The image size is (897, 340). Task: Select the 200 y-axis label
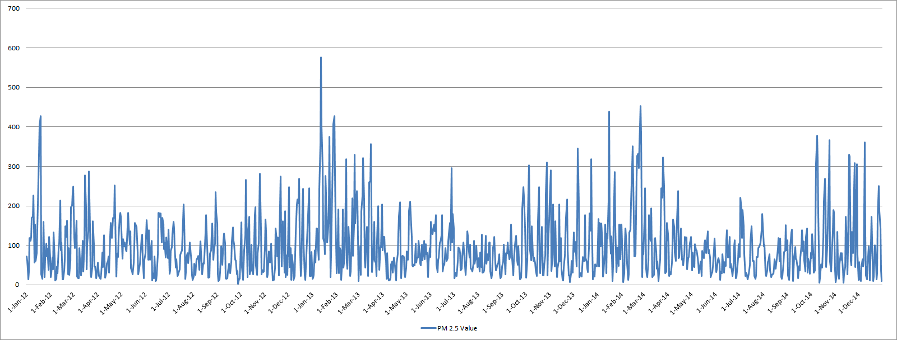(14, 206)
